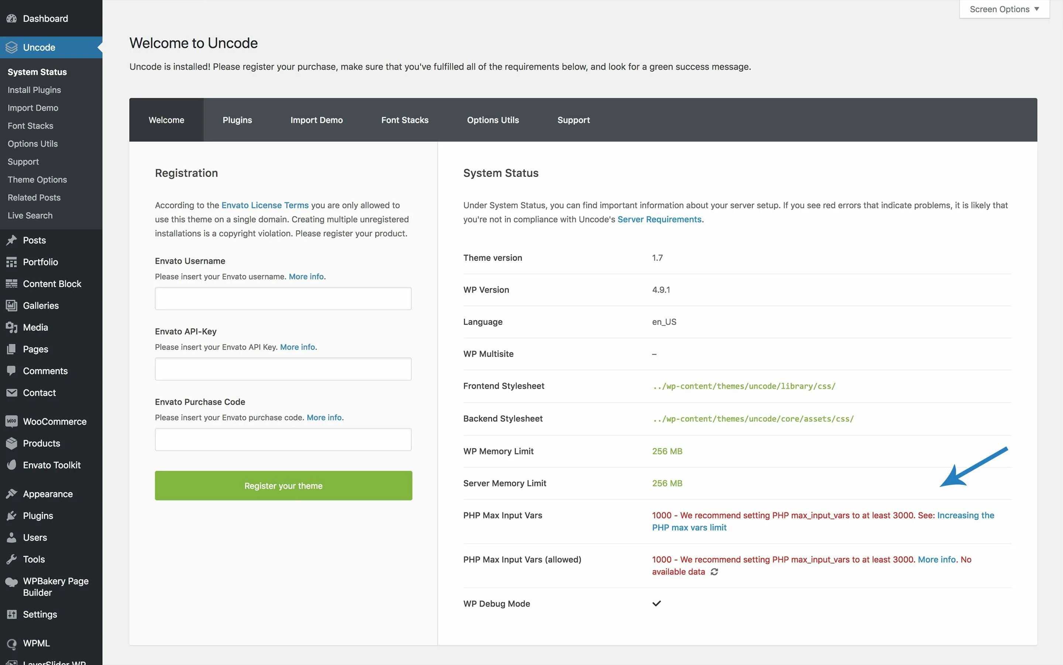Refresh PHP Max Input Vars allowed data
Image resolution: width=1063 pixels, height=665 pixels.
(x=714, y=572)
